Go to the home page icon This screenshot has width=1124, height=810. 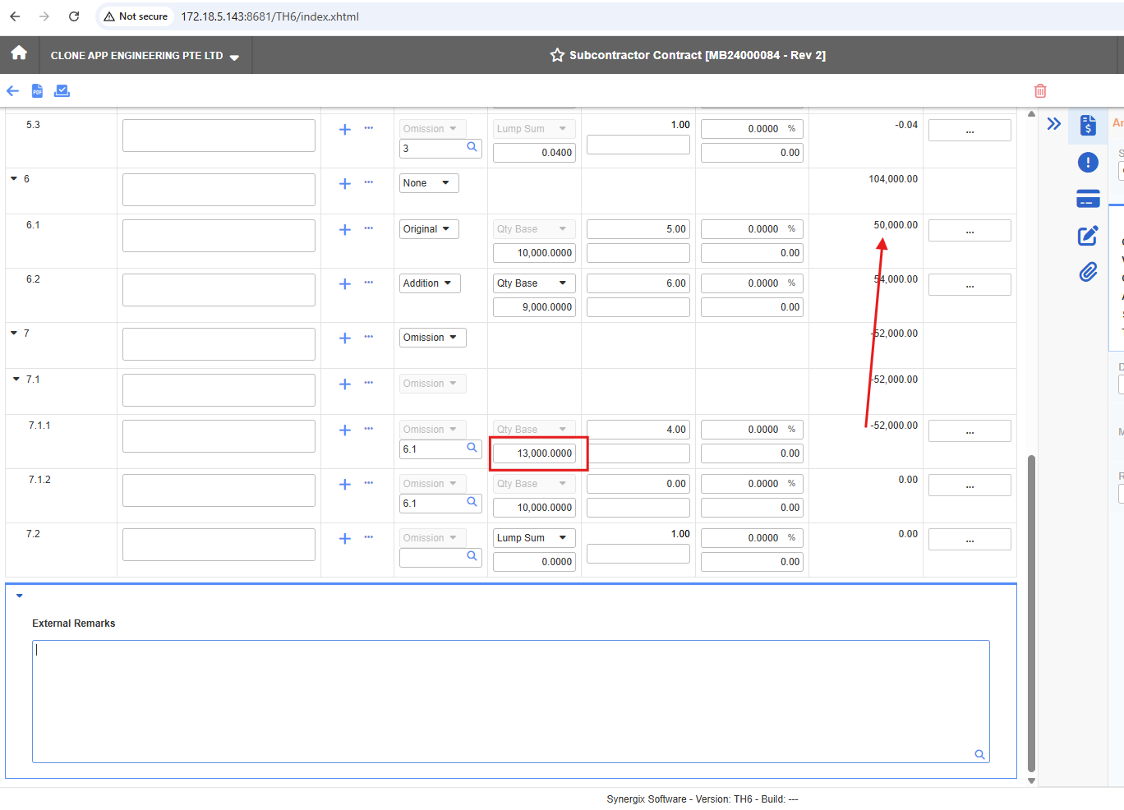point(19,53)
